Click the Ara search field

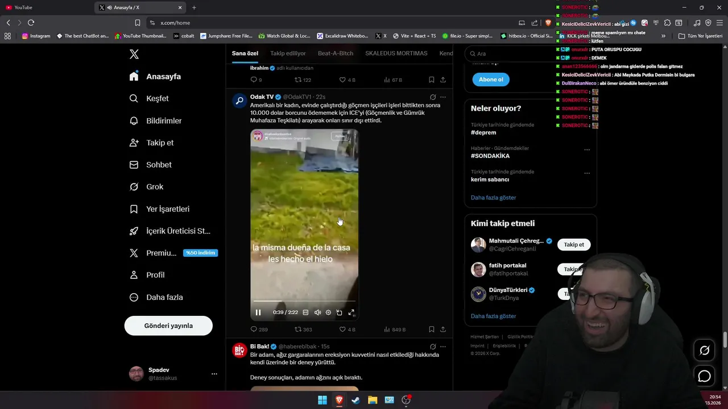click(x=530, y=53)
